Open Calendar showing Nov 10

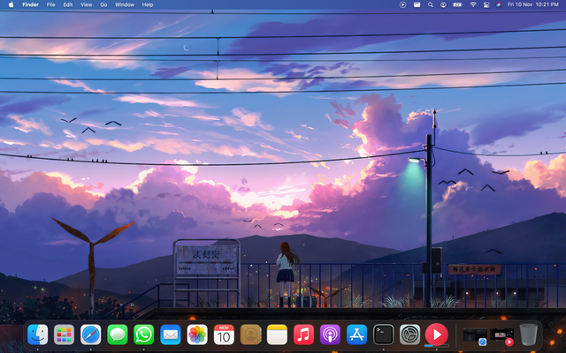[224, 334]
